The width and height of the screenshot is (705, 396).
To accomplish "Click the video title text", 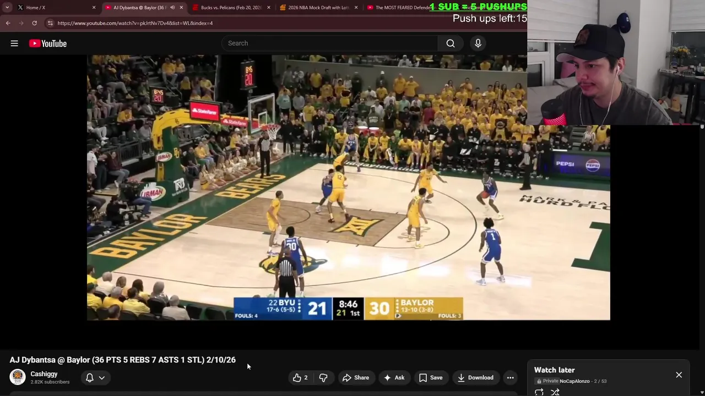I will click(x=122, y=360).
